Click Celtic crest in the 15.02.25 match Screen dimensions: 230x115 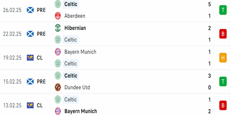pos(58,76)
